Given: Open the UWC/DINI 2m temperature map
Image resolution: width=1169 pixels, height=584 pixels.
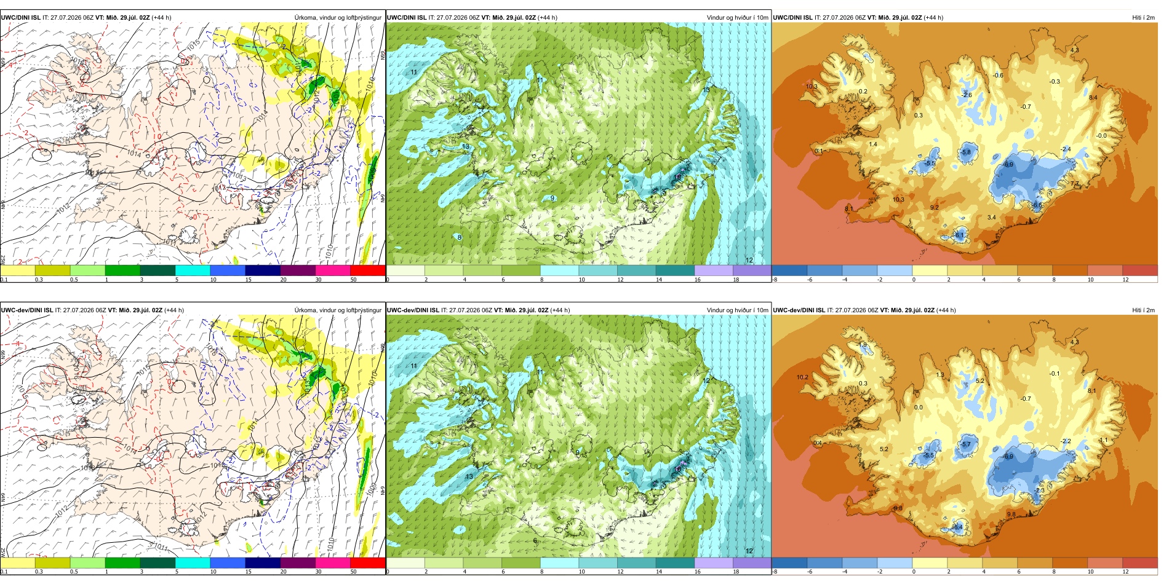Looking at the screenshot, I should point(965,144).
